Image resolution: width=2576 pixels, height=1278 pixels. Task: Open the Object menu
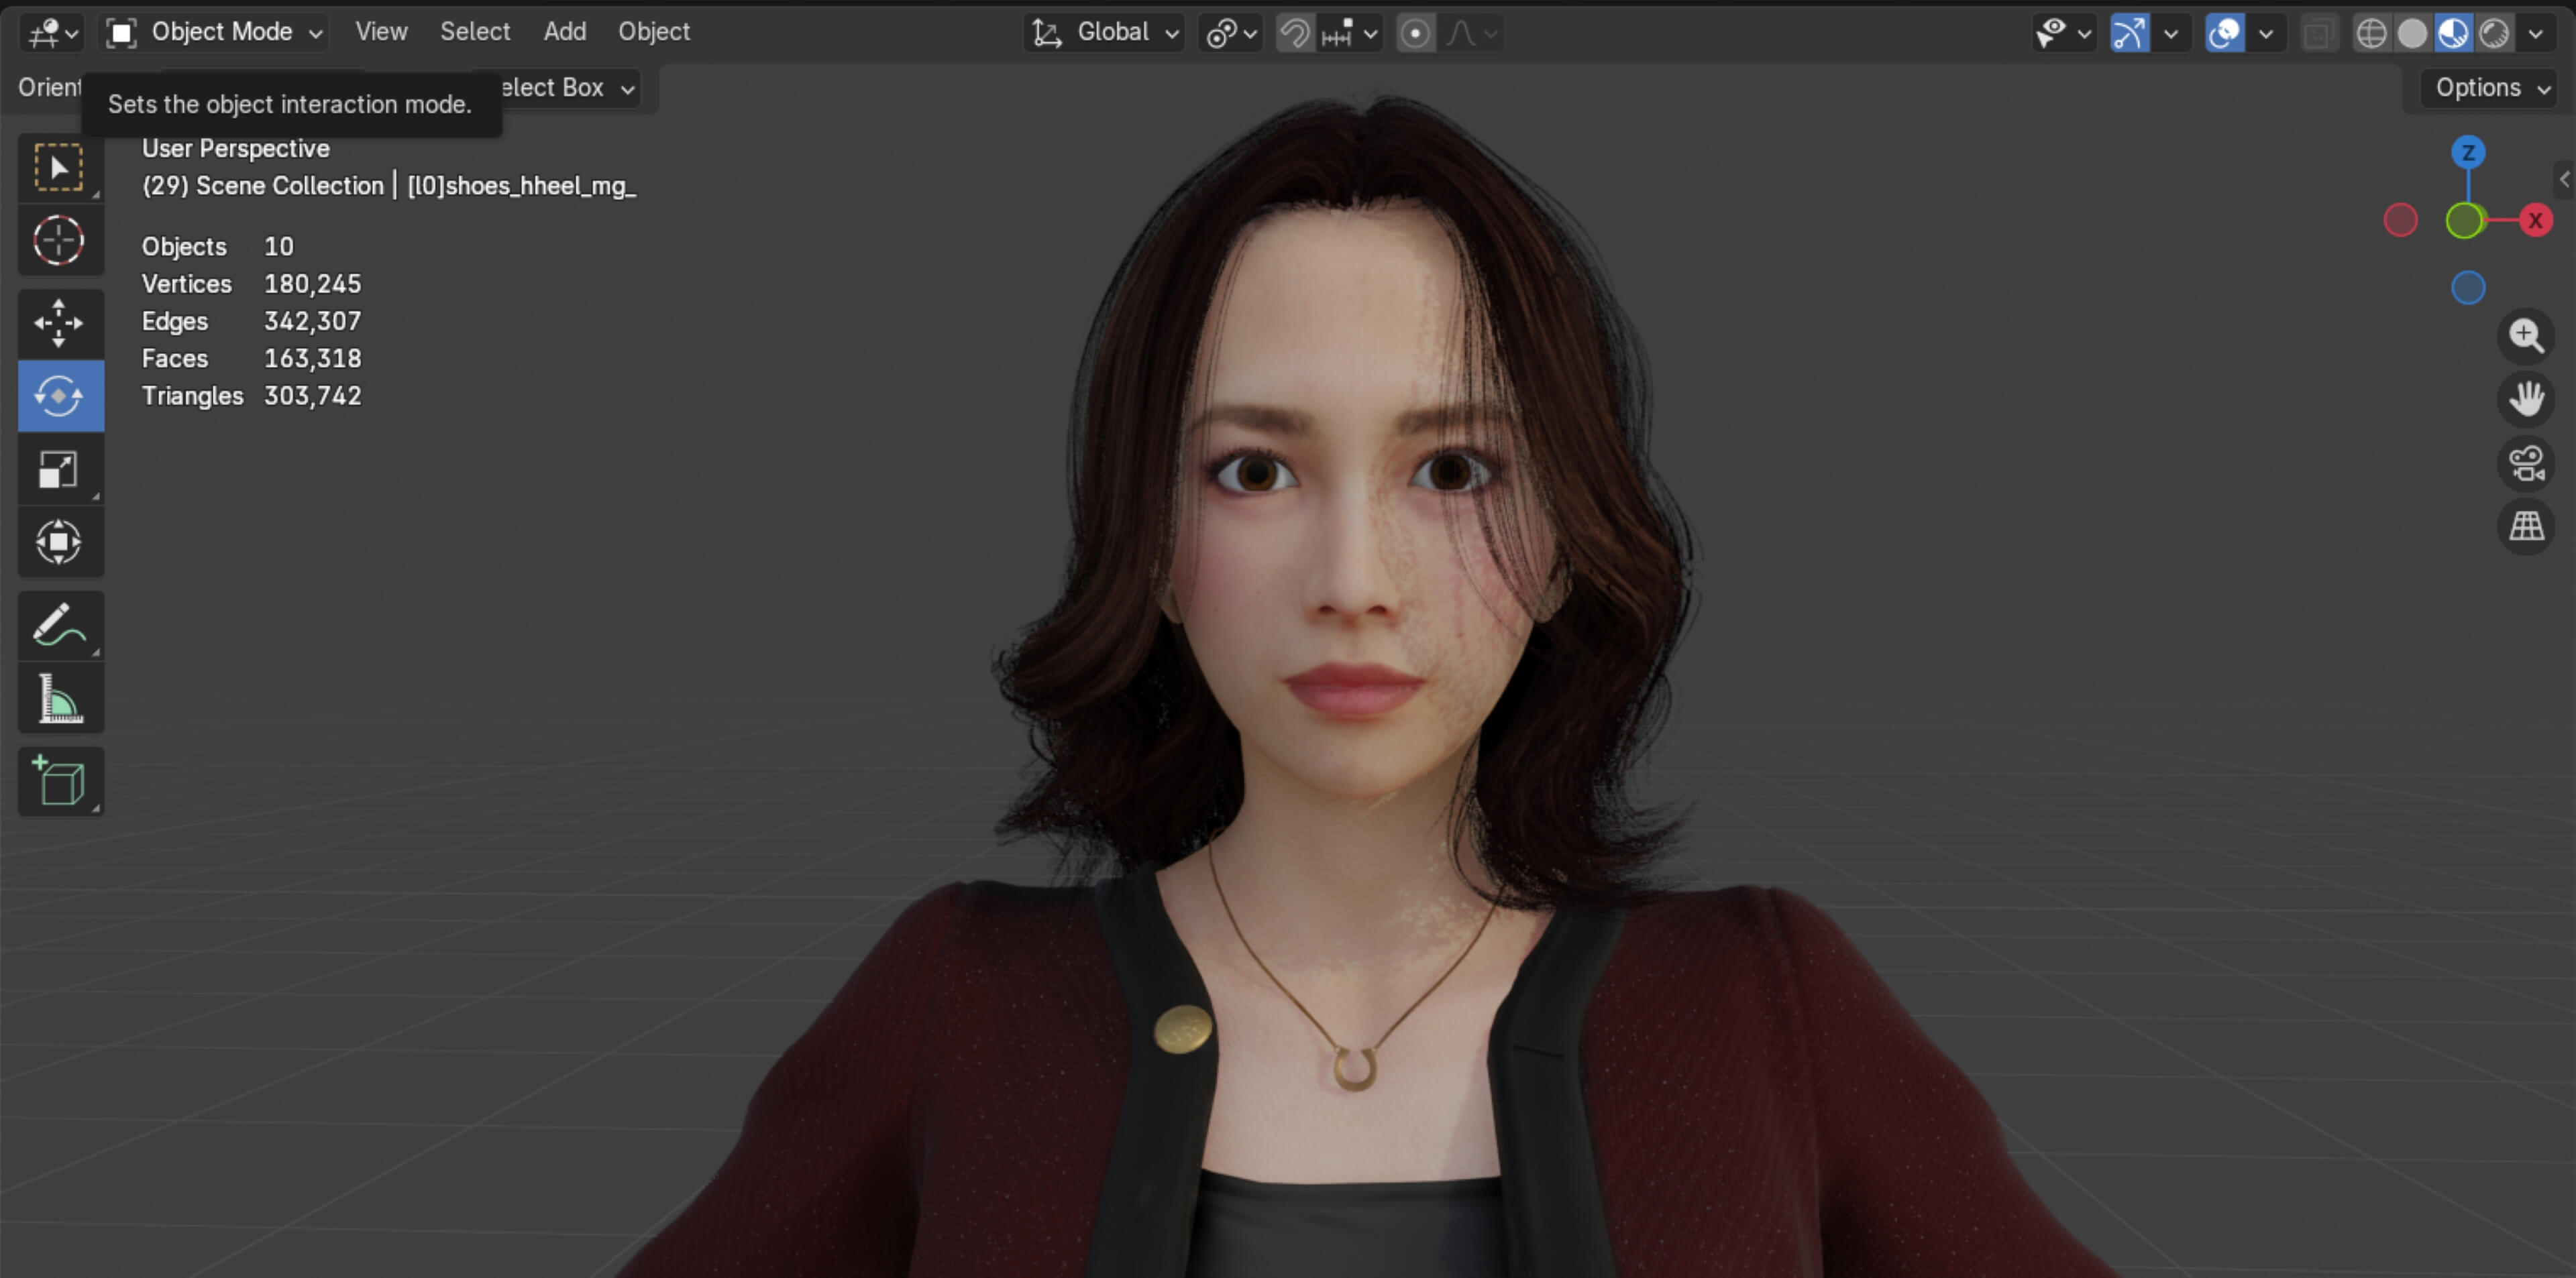654,32
